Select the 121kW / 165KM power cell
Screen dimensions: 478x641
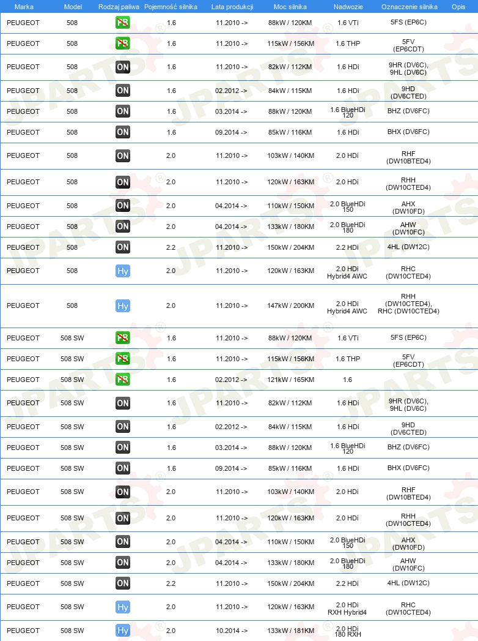pyautogui.click(x=290, y=380)
